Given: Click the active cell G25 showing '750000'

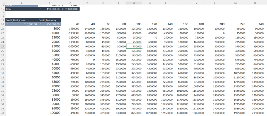Looking at the screenshot, I should click(134, 46).
